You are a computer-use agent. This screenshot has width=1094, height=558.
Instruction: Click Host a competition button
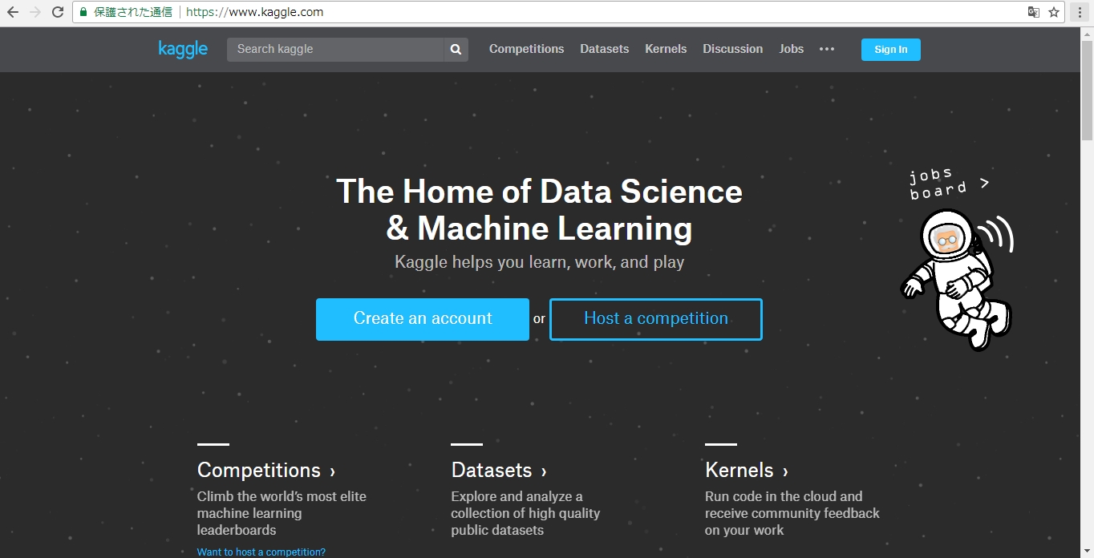[x=656, y=319]
